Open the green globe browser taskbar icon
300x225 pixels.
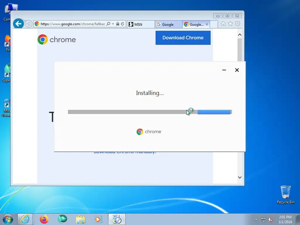tap(62, 219)
